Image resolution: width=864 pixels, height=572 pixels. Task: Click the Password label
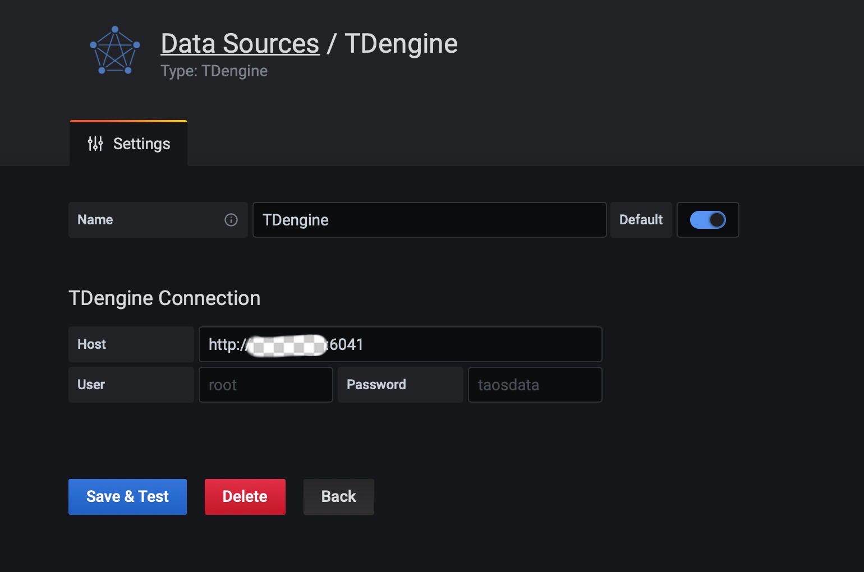point(376,385)
